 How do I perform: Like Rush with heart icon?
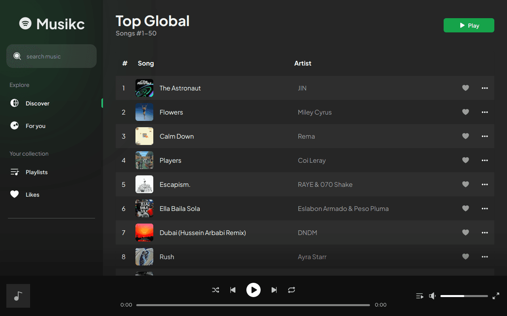coord(465,257)
